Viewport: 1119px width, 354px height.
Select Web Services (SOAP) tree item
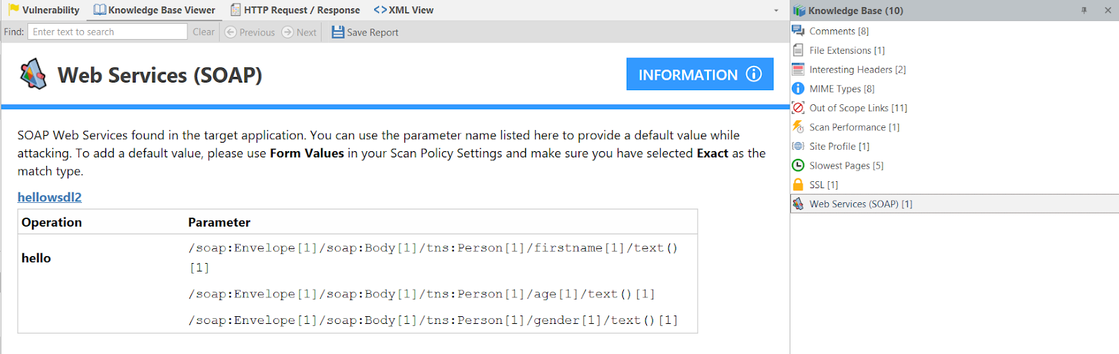pos(860,204)
